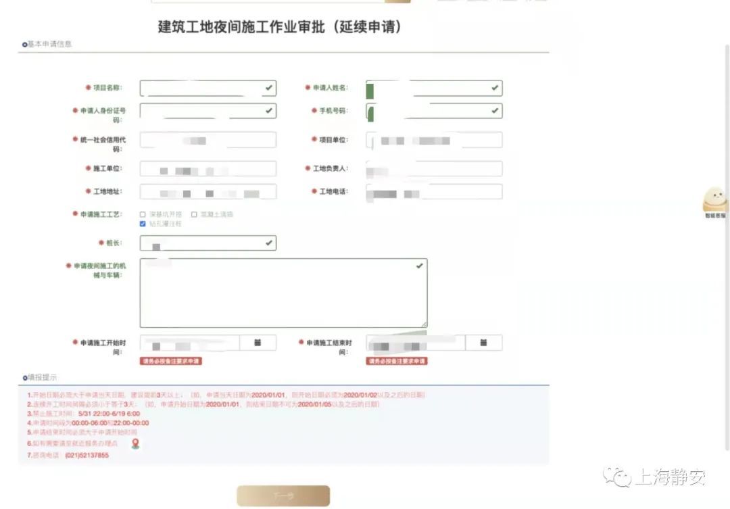Check the 混凝土浇捣 checkbox
The height and width of the screenshot is (509, 730).
point(194,215)
